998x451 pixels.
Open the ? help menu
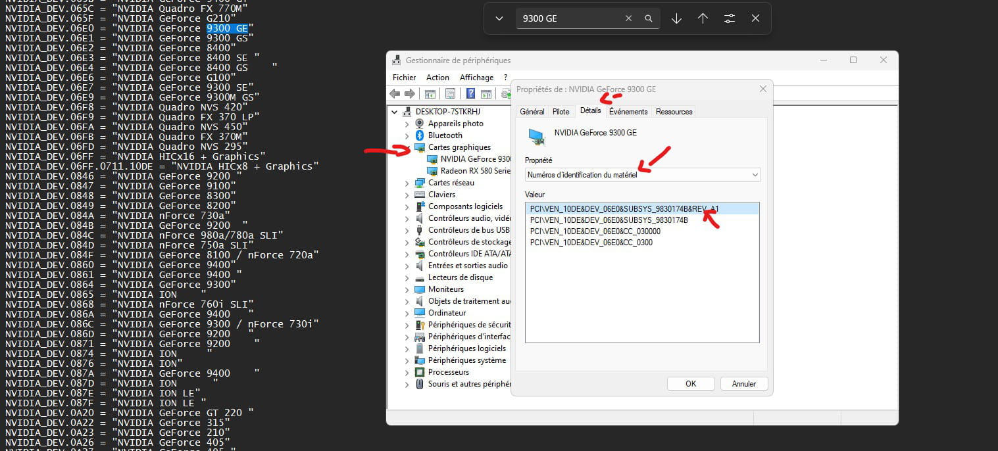[505, 78]
